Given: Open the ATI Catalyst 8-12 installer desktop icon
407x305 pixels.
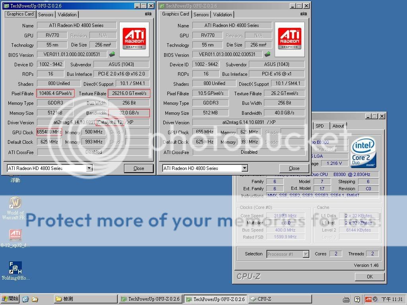Looking at the screenshot, I should click(16, 235).
